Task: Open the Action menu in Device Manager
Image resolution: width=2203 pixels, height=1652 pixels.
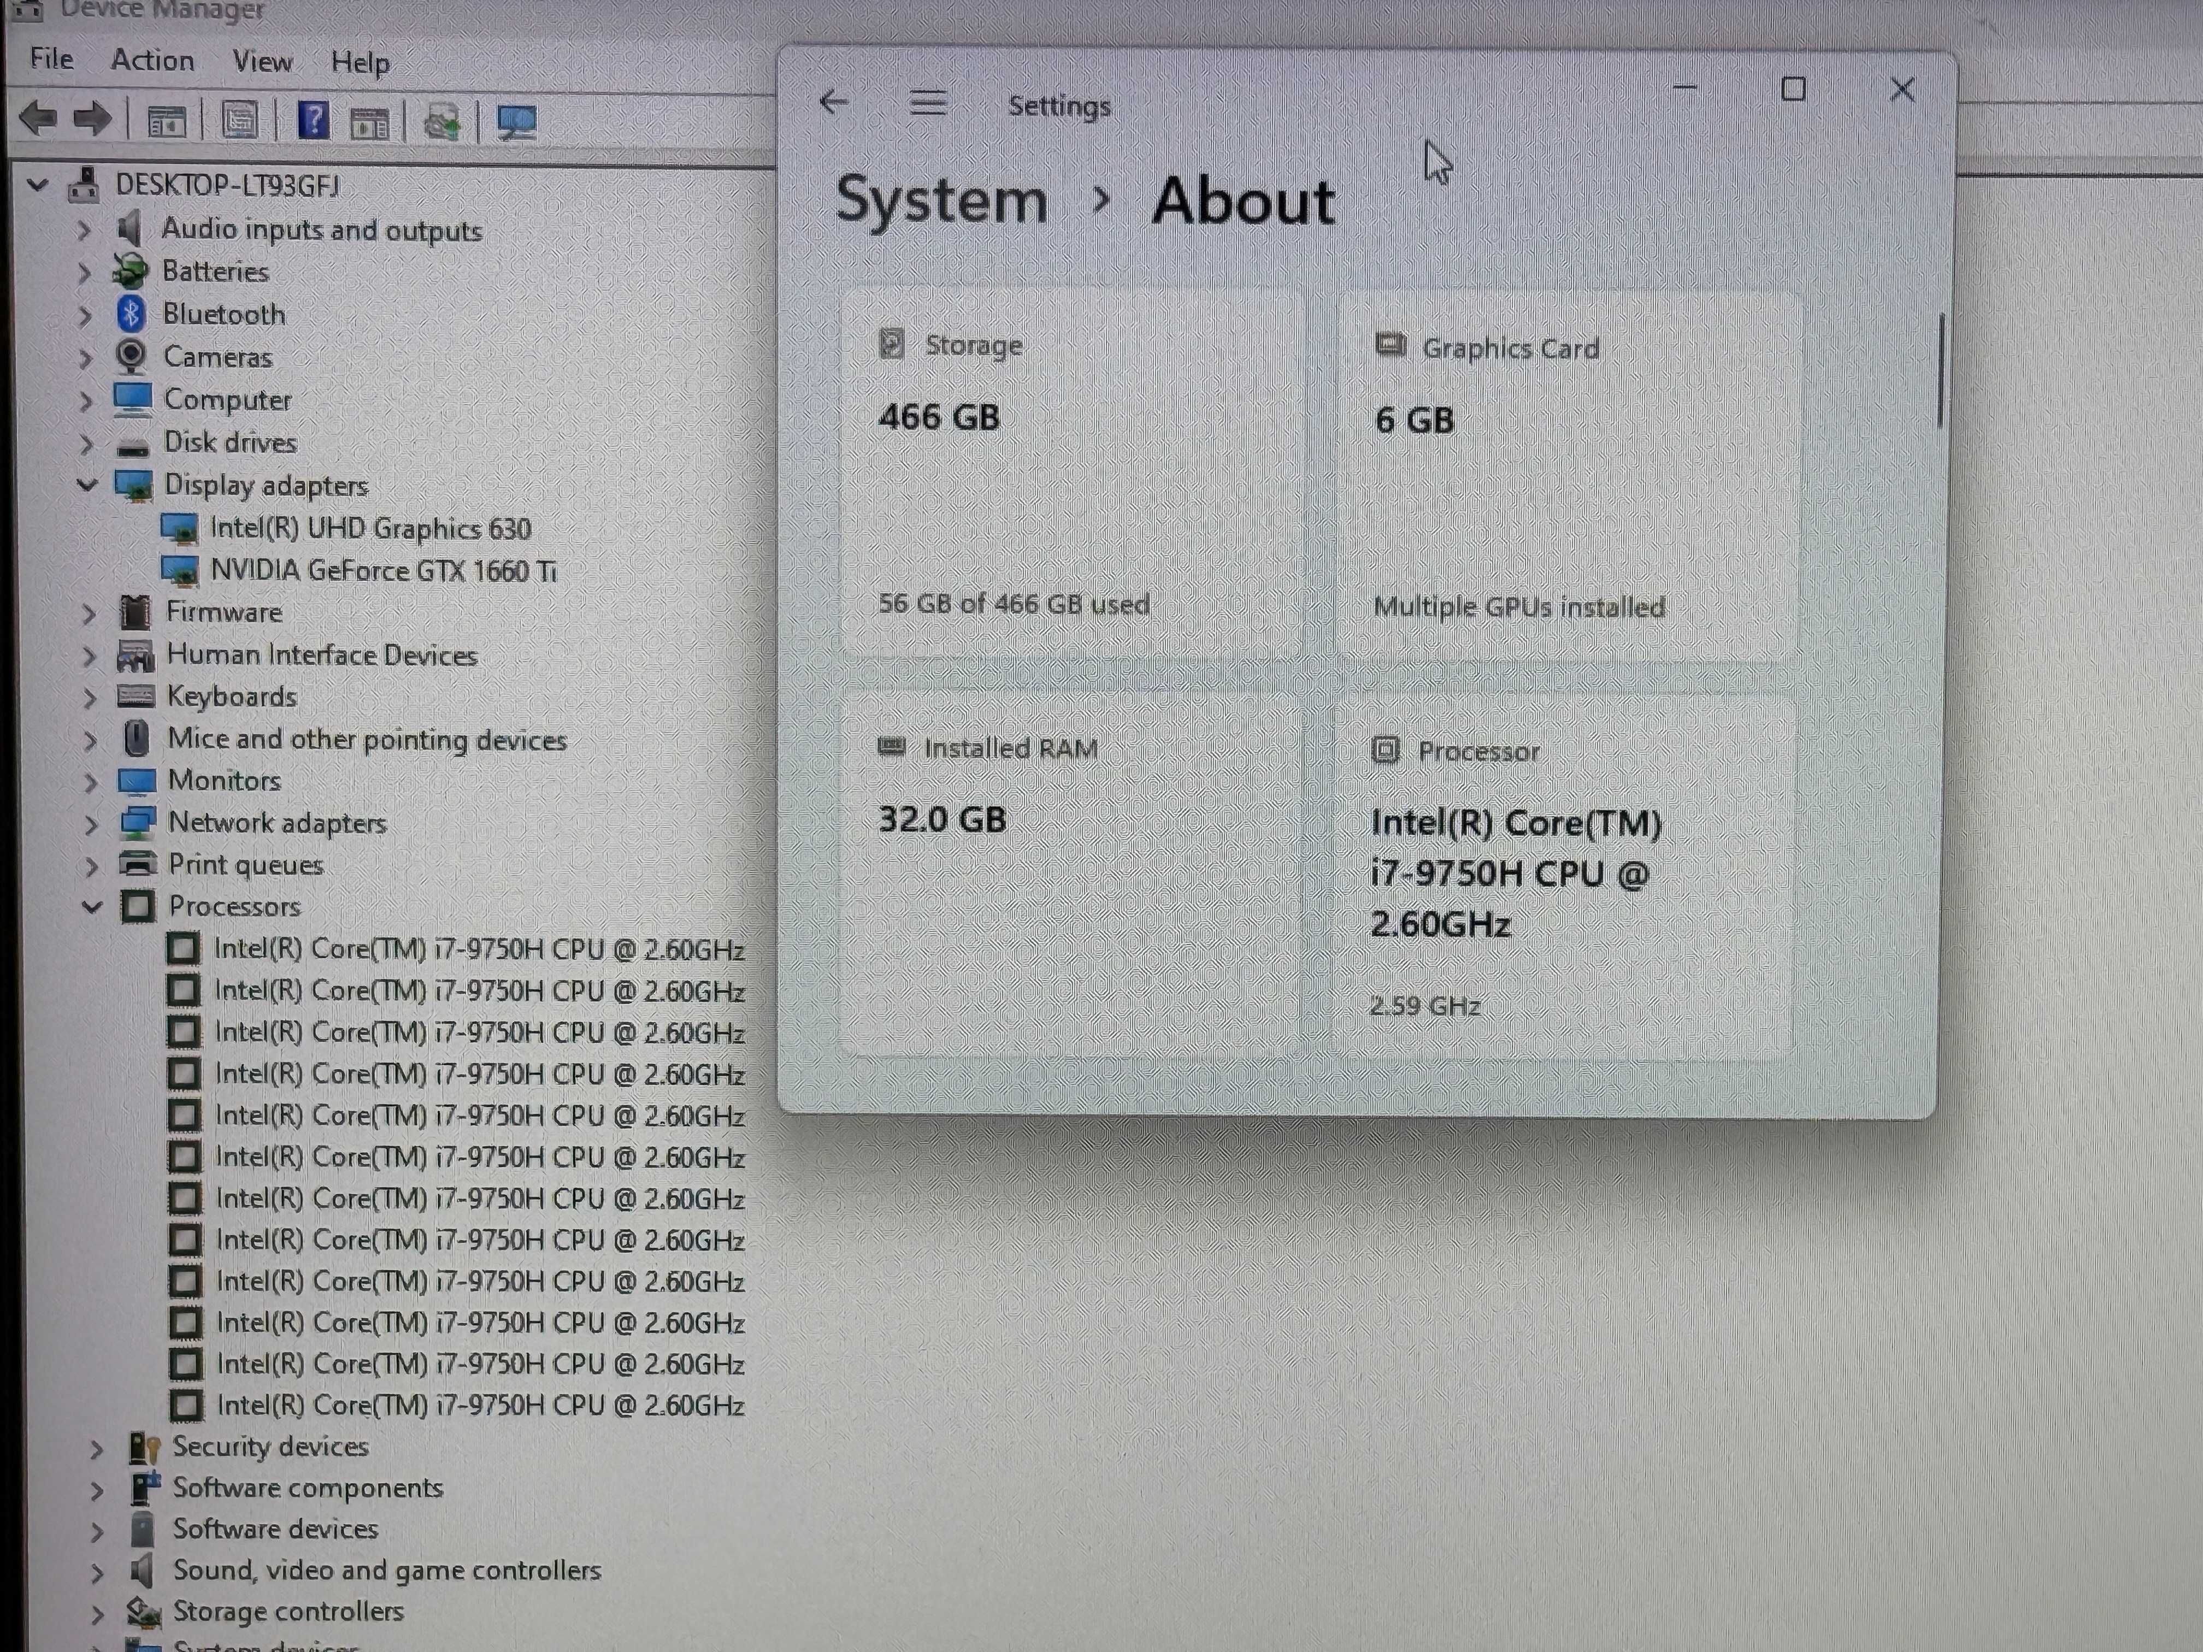Action: tap(152, 60)
